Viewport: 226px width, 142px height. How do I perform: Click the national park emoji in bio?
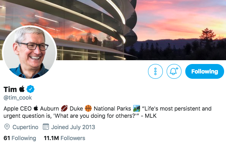click(137, 108)
